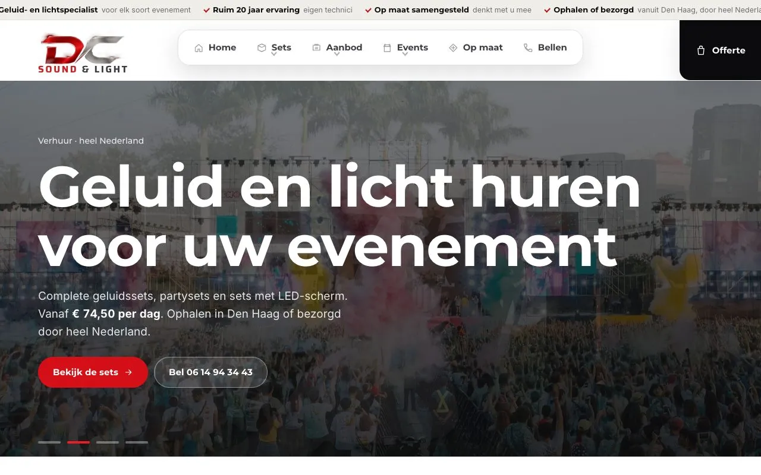Viewport: 761px width, 475px height.
Task: Click the list icon beside Aanbod
Action: (x=316, y=48)
